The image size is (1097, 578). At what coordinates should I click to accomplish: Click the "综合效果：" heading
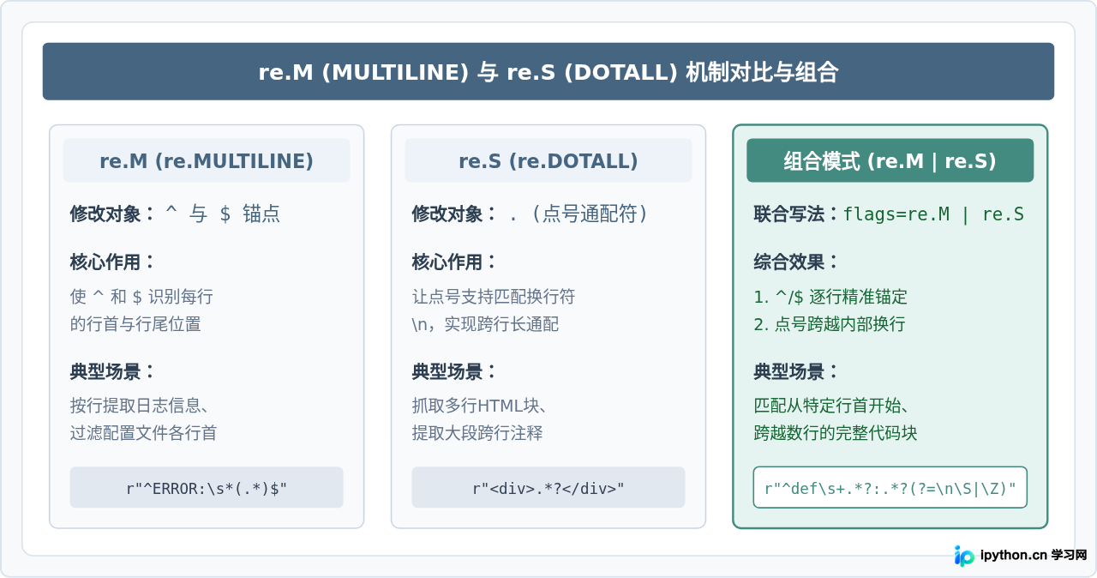(x=797, y=262)
